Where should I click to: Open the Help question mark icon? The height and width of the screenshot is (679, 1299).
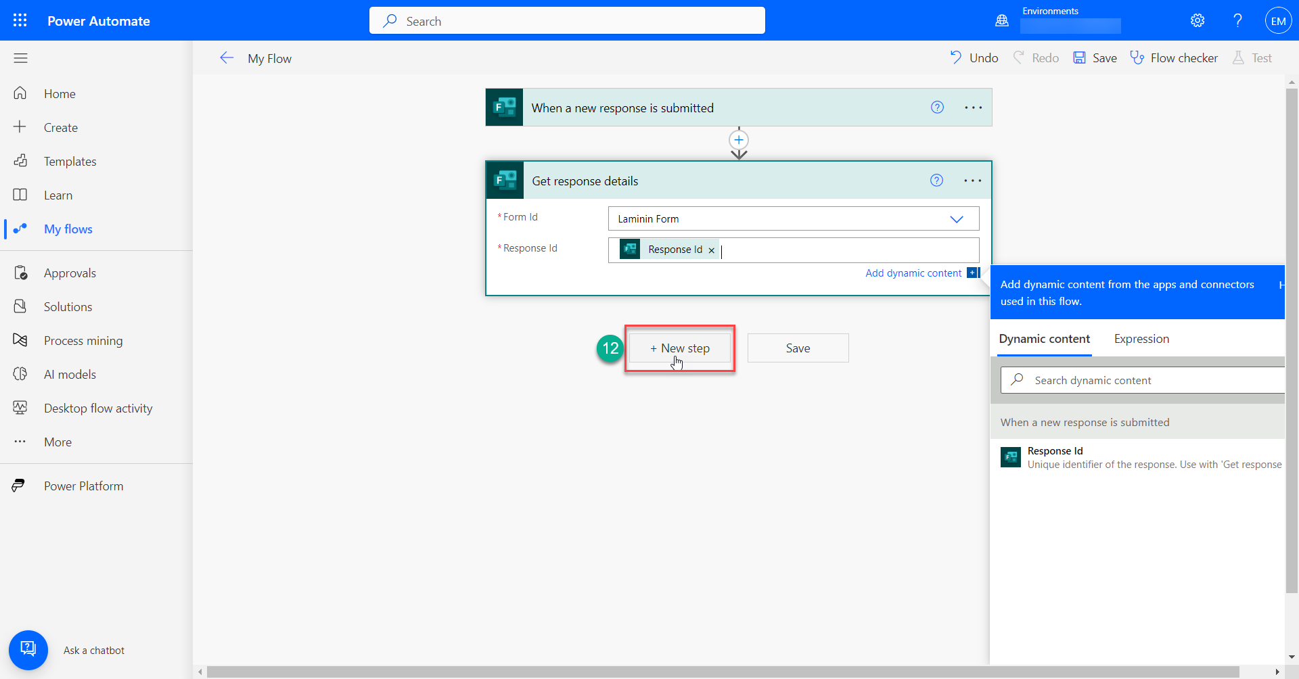point(1237,20)
